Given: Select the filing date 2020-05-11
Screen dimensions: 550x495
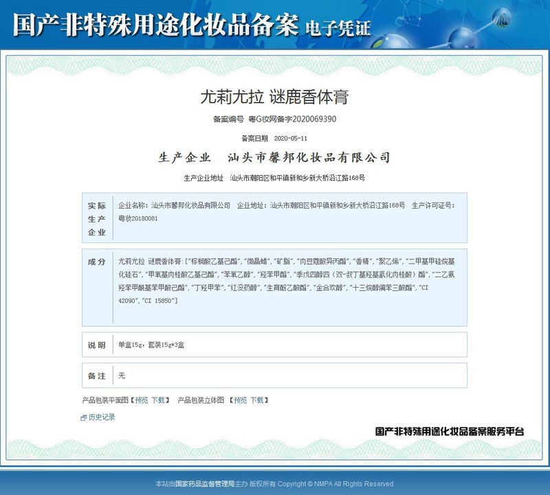Looking at the screenshot, I should [x=290, y=139].
